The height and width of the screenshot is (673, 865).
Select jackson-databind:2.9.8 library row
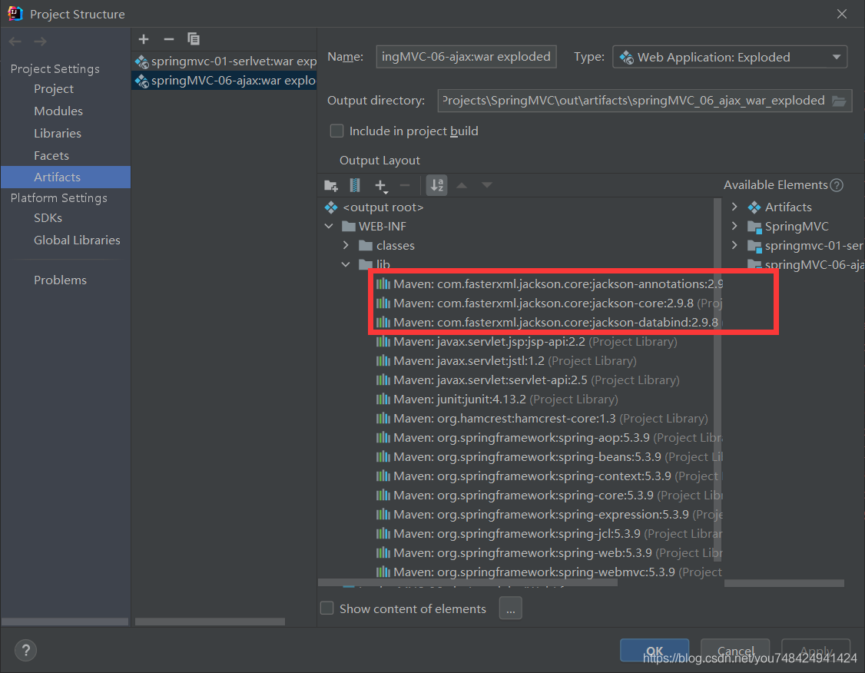click(x=549, y=322)
